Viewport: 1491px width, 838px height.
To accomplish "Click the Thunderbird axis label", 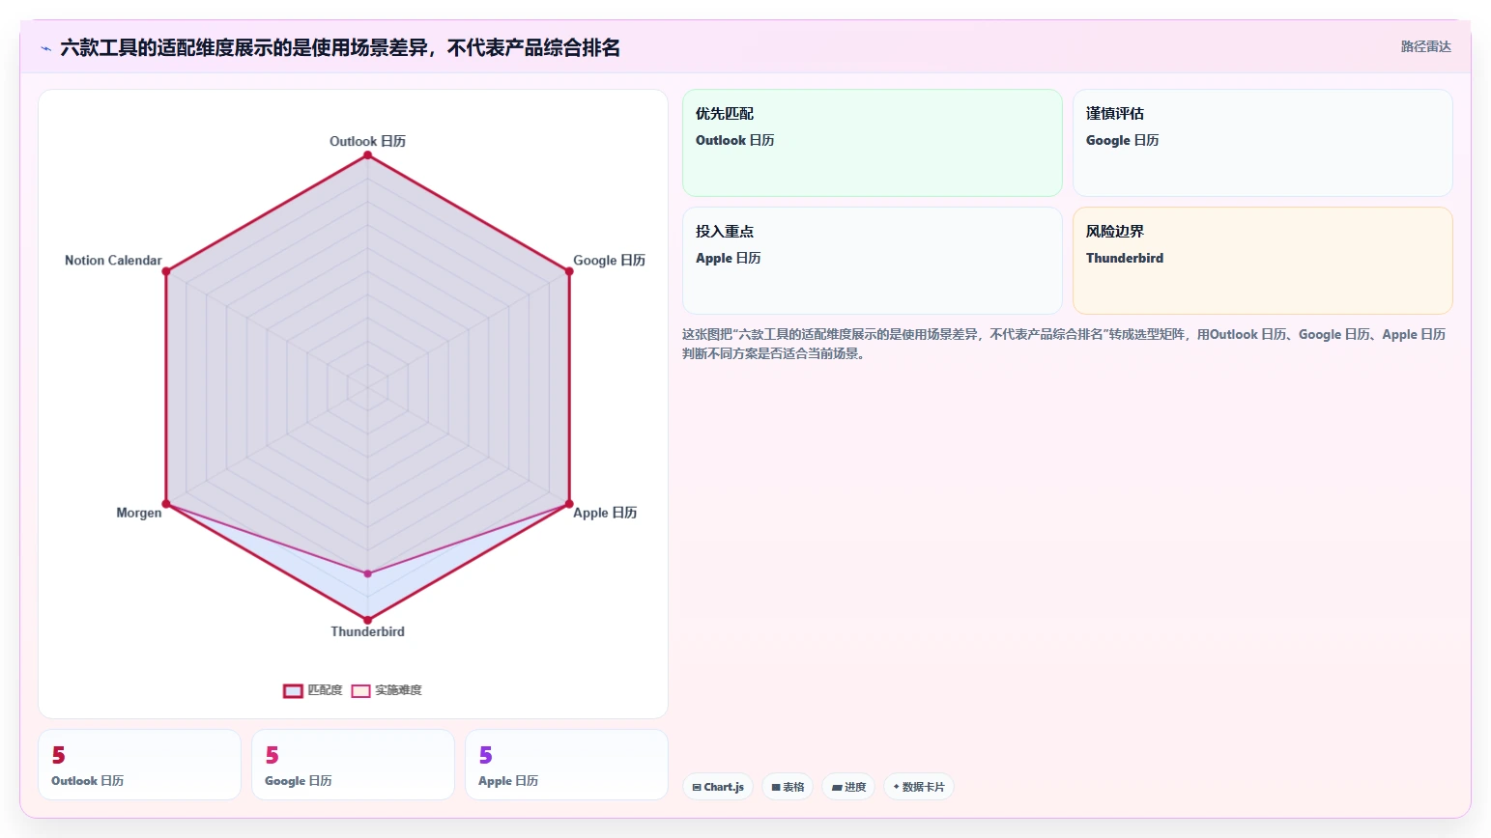I will (x=367, y=631).
